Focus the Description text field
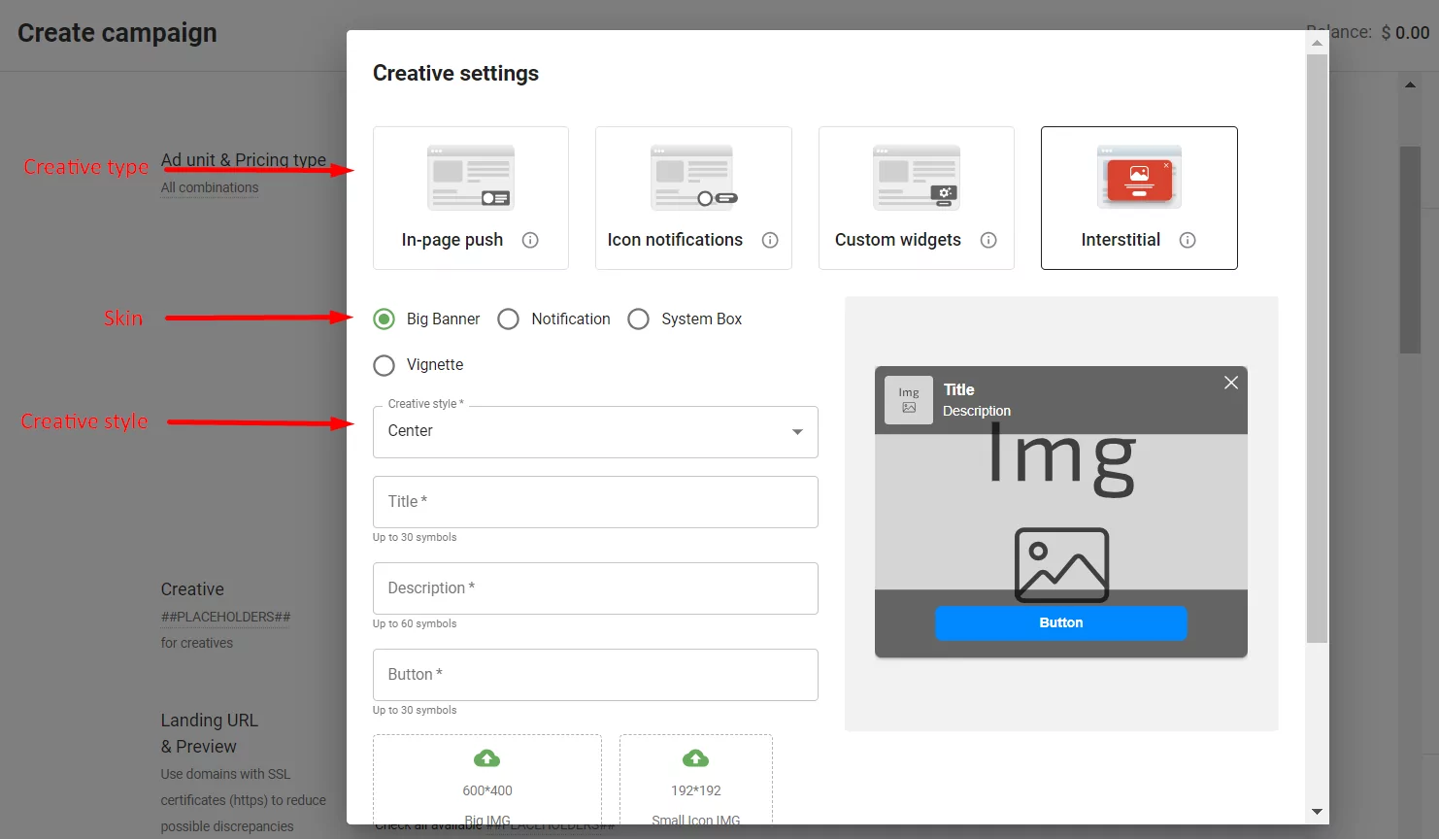 pyautogui.click(x=595, y=588)
